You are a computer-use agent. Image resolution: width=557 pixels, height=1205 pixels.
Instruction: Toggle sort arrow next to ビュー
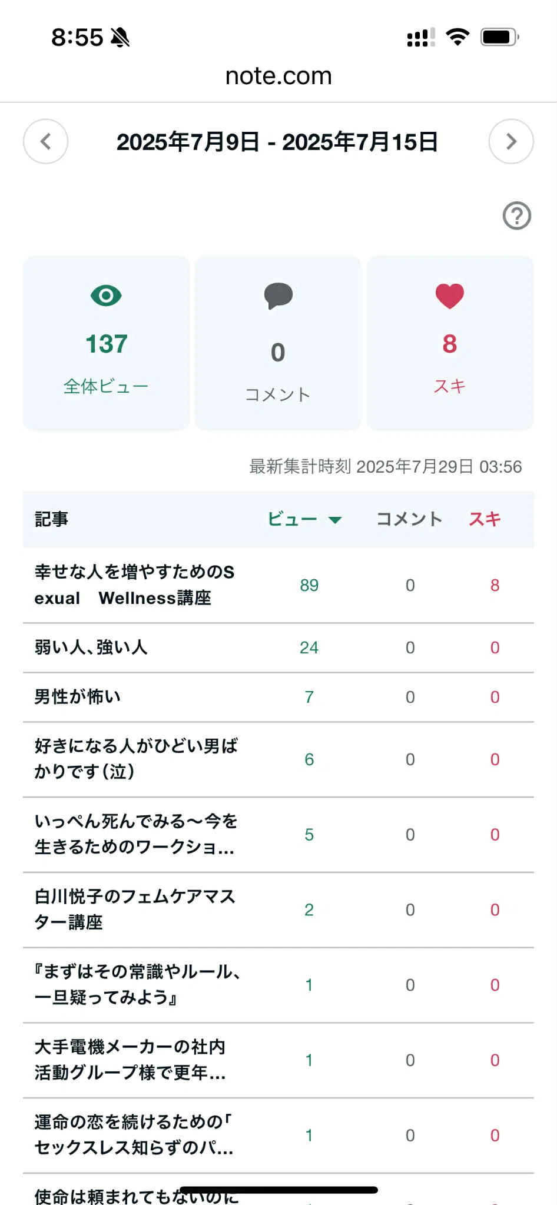(335, 519)
